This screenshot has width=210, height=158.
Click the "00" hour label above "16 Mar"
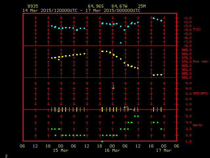tap(112, 146)
